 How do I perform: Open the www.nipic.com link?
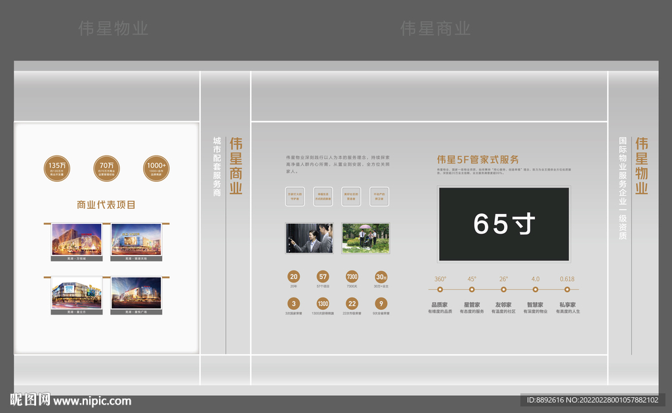click(x=92, y=401)
